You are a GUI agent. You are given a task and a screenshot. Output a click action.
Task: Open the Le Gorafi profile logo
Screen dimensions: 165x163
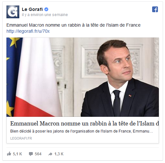13,12
